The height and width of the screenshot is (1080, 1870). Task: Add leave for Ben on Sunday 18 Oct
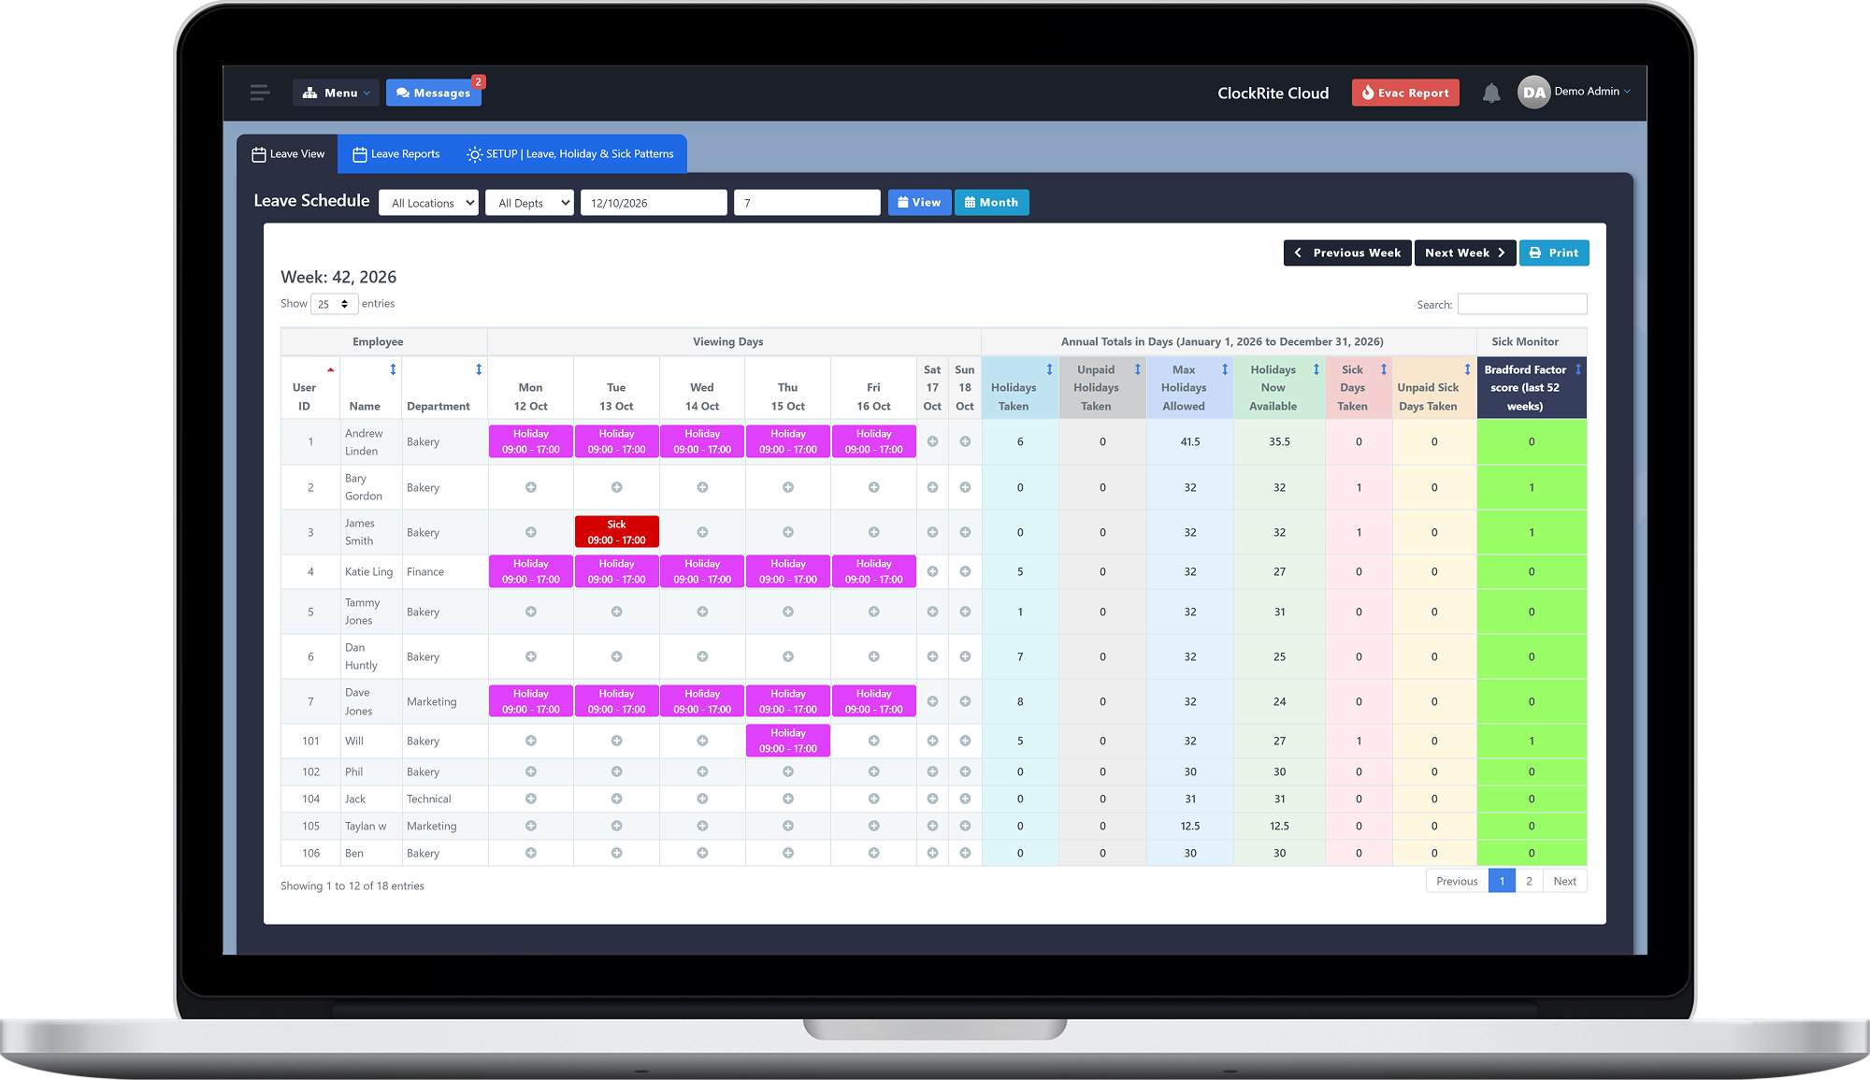tap(965, 853)
